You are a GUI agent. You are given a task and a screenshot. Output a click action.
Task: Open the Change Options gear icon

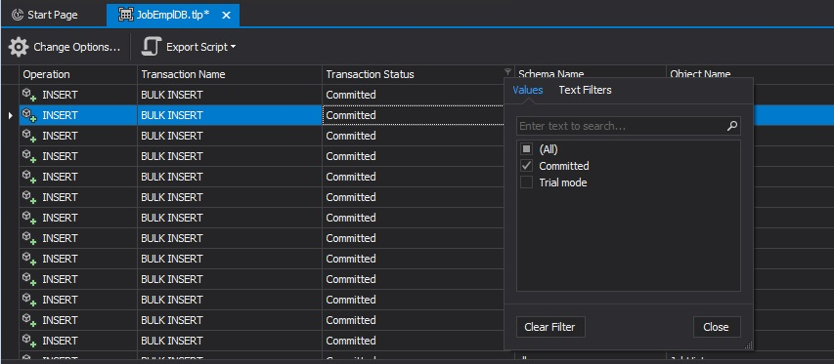tap(18, 47)
